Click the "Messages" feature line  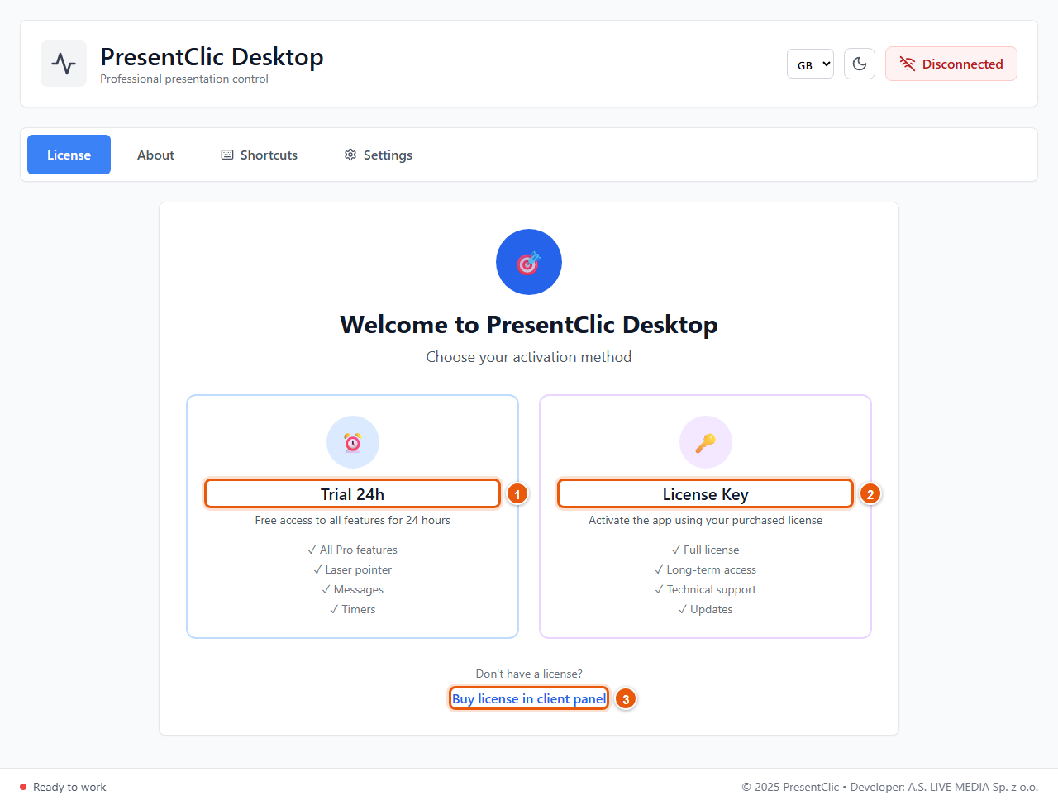click(353, 589)
